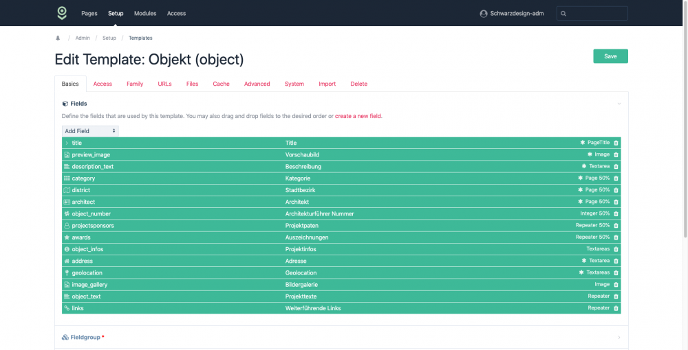Click the user icon beside Schwarzdesign-adm

coord(484,14)
